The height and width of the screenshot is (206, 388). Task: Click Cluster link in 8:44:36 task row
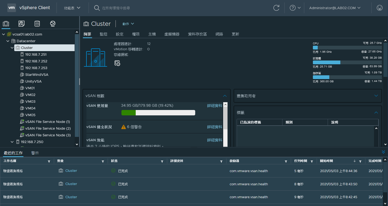[x=71, y=171]
